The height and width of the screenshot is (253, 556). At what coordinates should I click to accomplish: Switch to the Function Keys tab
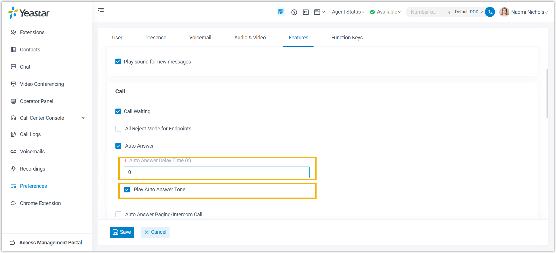pos(347,38)
